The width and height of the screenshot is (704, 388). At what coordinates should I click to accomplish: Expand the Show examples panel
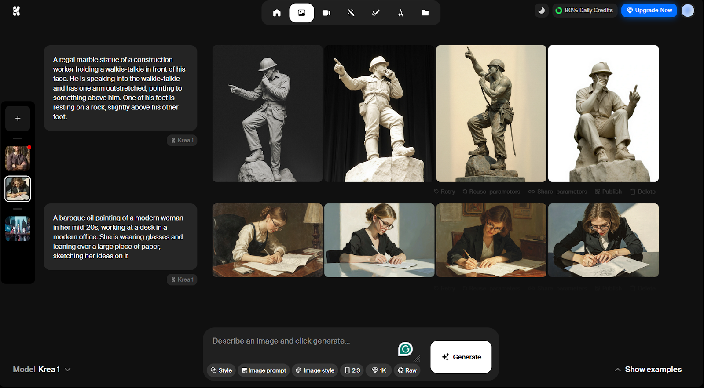tap(648, 370)
